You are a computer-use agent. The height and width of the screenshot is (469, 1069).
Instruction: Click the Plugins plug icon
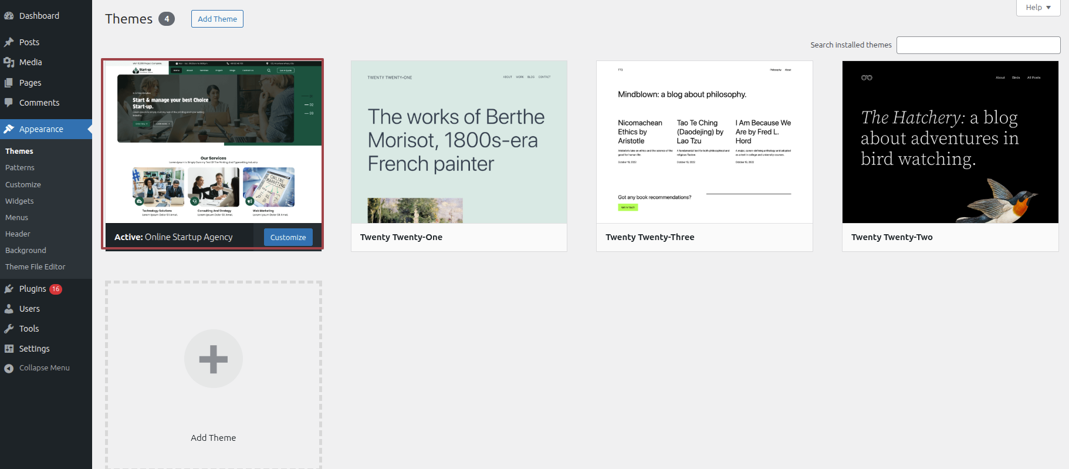pyautogui.click(x=9, y=289)
